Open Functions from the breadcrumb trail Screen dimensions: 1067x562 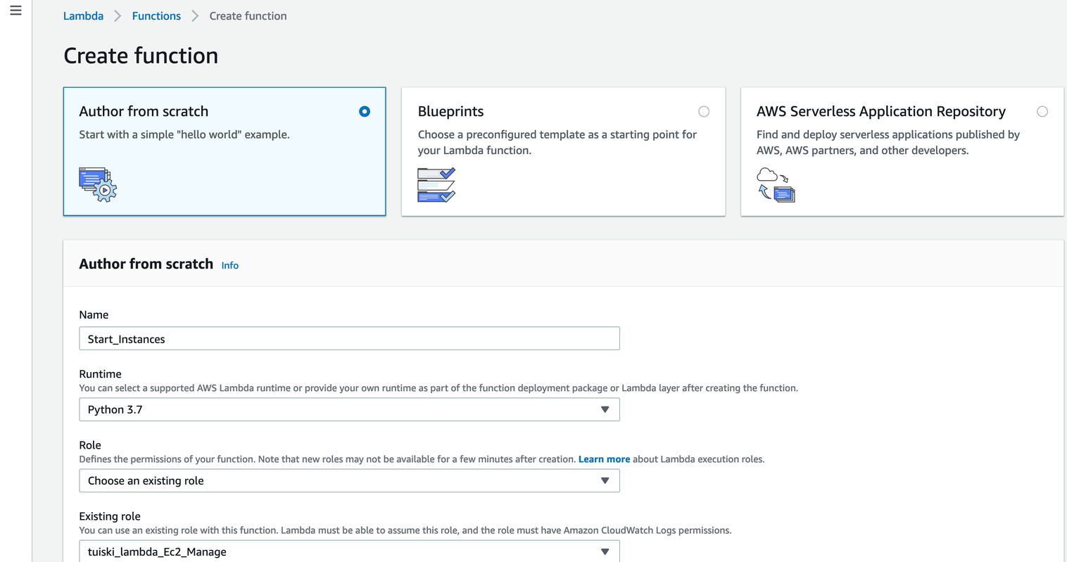[156, 15]
